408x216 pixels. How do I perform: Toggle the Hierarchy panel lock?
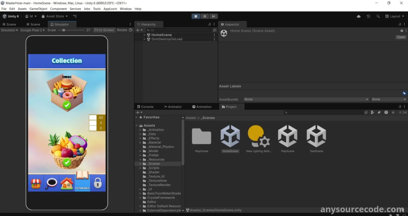click(x=210, y=24)
